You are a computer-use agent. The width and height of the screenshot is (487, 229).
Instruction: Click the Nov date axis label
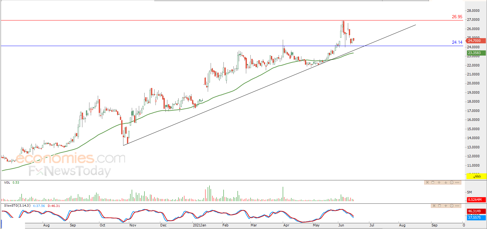[x=132, y=225]
